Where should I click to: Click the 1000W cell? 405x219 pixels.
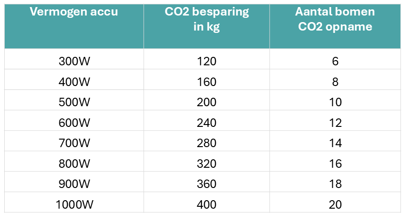[74, 204]
